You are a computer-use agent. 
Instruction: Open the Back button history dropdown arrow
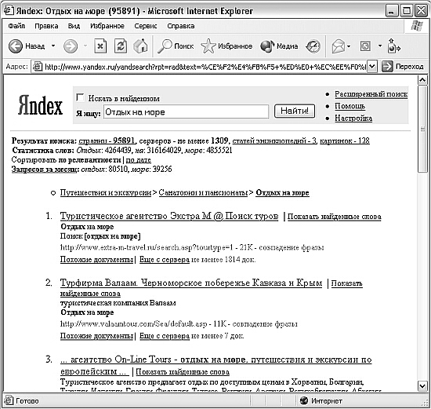point(53,46)
